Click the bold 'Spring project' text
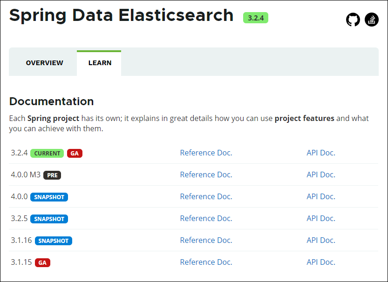388x282 pixels. pyautogui.click(x=53, y=118)
